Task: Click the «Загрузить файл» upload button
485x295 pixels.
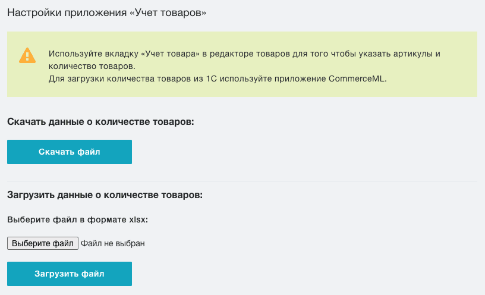Action: point(70,274)
